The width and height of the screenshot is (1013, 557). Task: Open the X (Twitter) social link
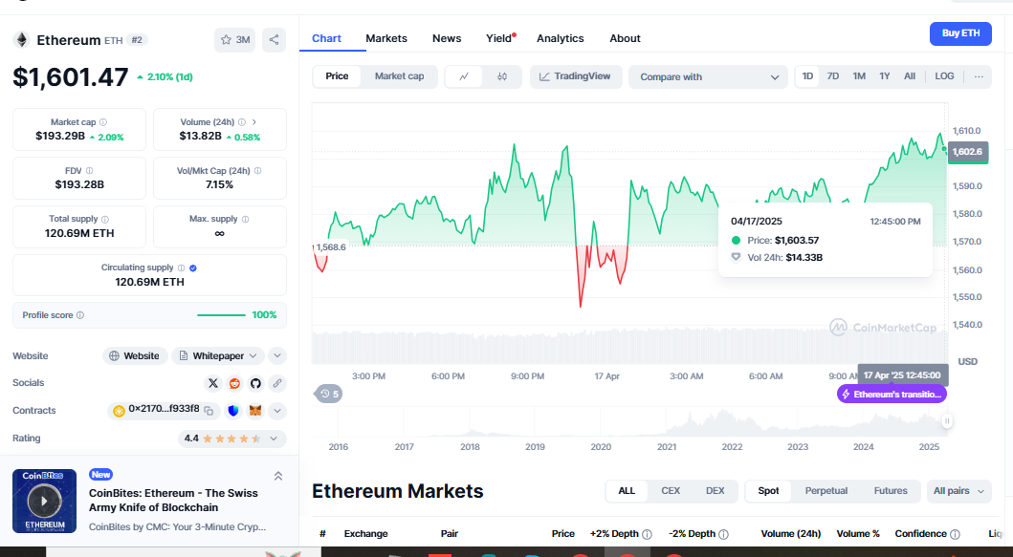(x=213, y=383)
